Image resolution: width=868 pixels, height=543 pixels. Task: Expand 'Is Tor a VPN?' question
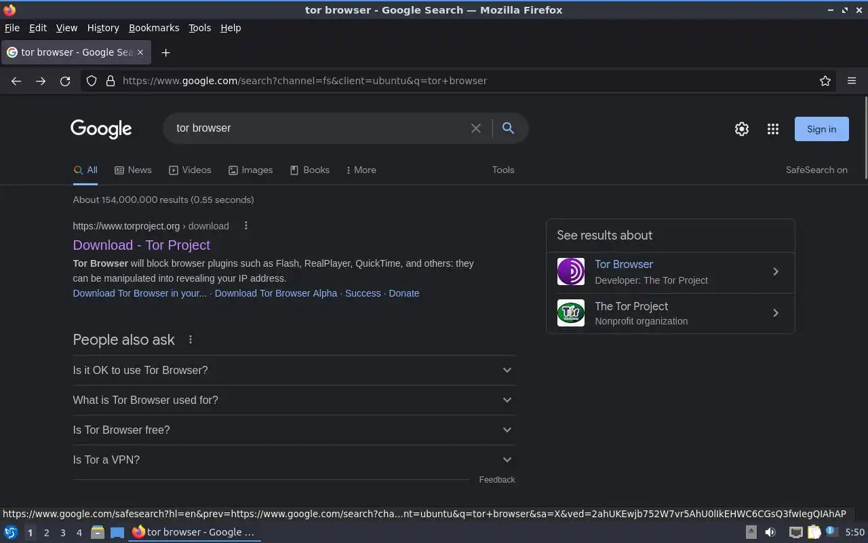[294, 460]
